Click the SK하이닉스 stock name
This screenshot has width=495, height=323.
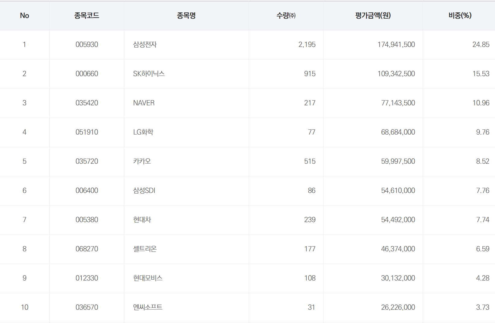coord(149,74)
